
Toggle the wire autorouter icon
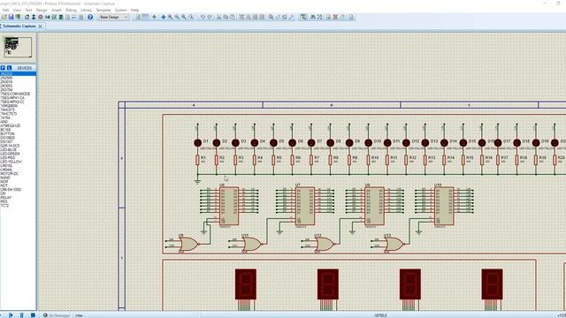click(303, 17)
